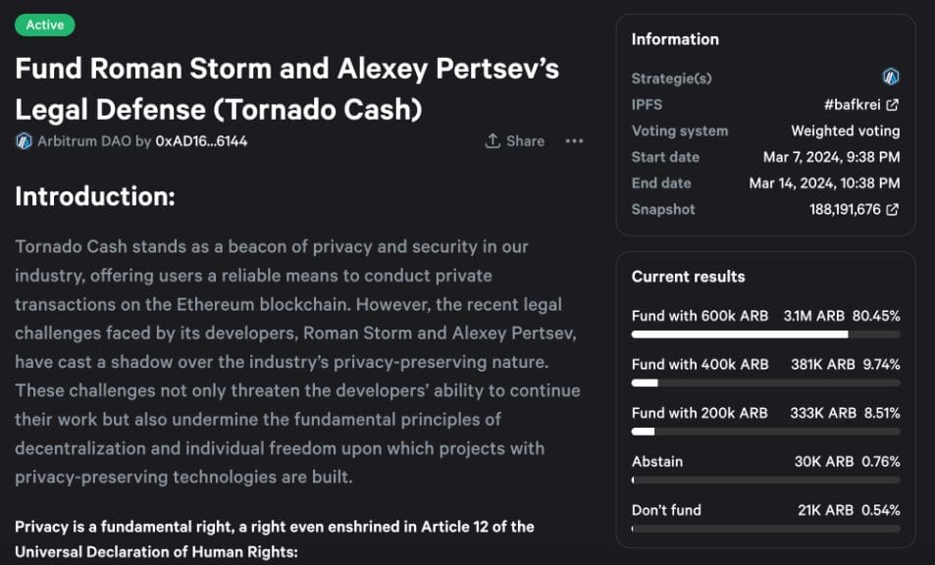Open the external link icon beside Snapshot block
935x565 pixels.
(891, 209)
